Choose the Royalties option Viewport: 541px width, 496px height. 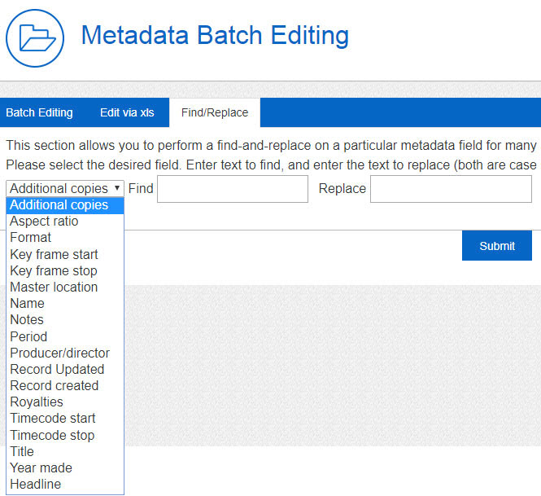coord(37,402)
